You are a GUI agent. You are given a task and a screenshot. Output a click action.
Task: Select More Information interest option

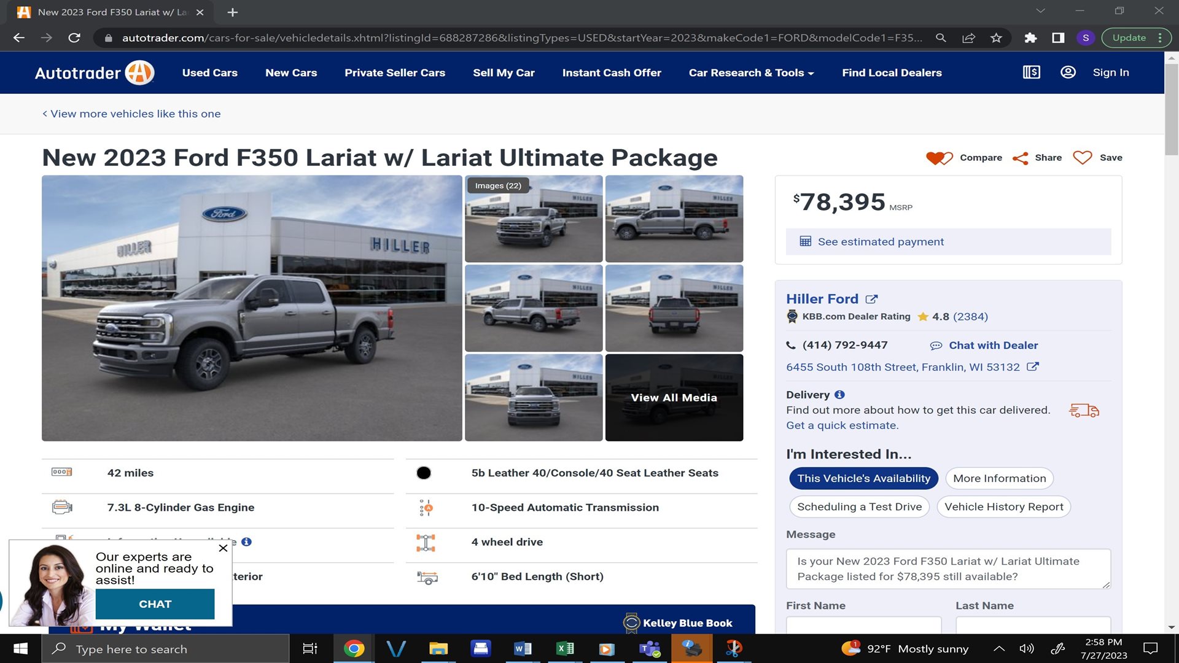coord(999,478)
